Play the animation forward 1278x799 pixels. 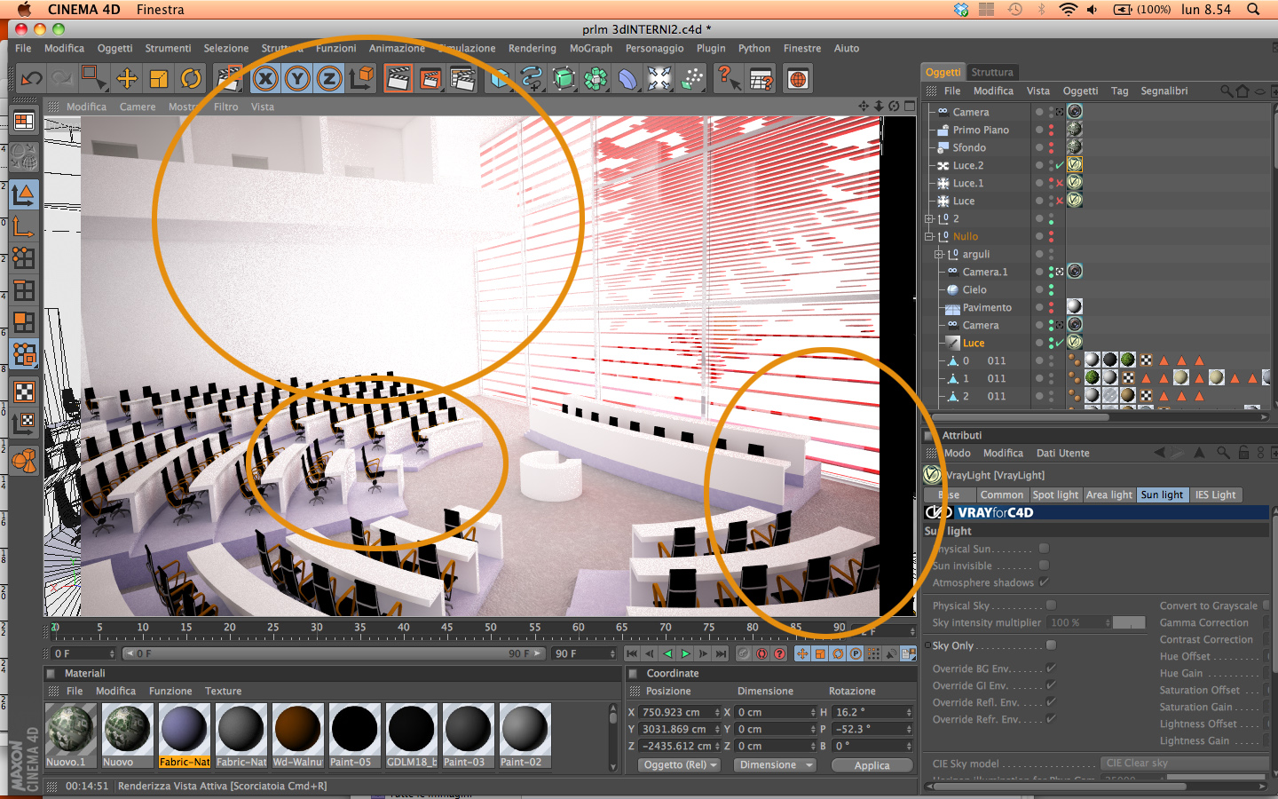pyautogui.click(x=685, y=653)
